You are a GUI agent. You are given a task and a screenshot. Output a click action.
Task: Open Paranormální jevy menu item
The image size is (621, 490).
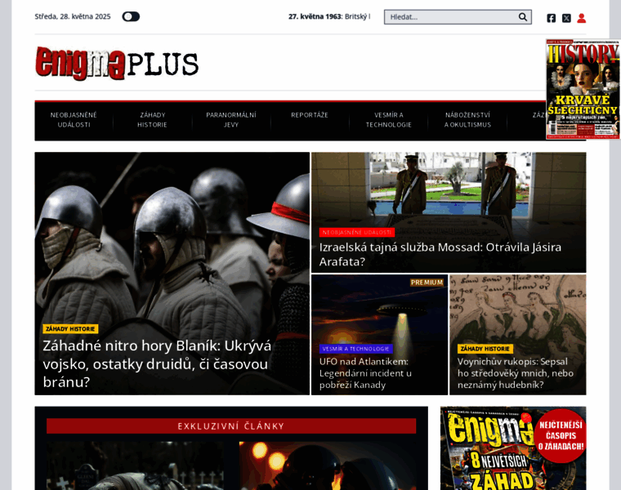pyautogui.click(x=231, y=120)
